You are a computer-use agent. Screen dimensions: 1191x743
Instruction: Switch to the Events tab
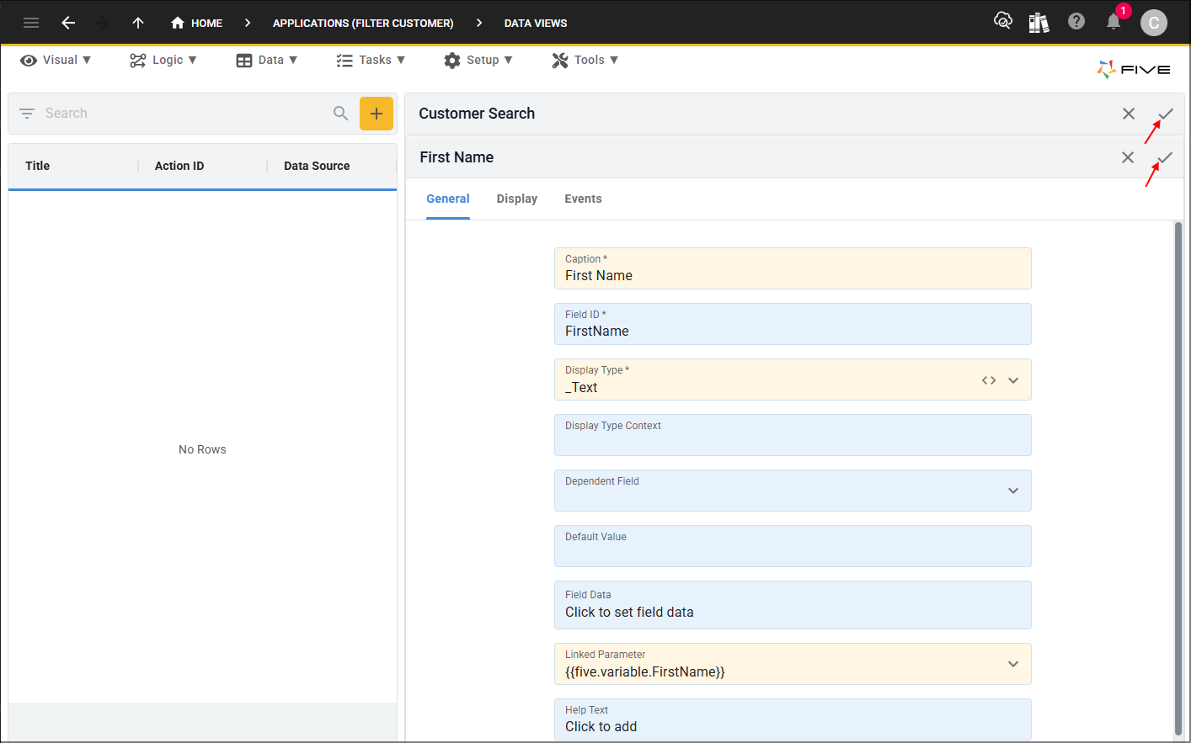click(x=583, y=199)
